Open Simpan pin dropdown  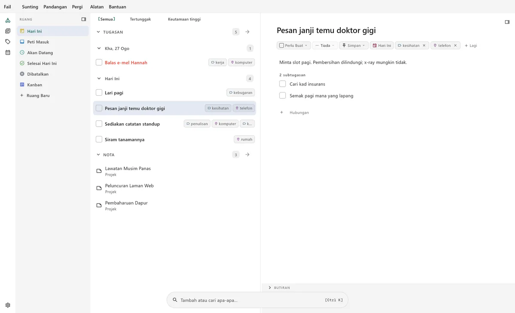354,46
